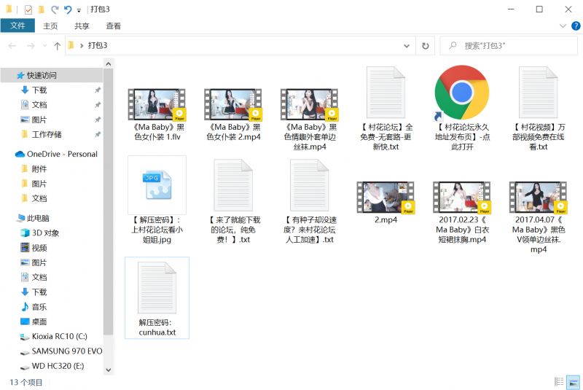Expand the ribbon using the chevron
Viewport: 583px width, 390px height.
pos(563,26)
